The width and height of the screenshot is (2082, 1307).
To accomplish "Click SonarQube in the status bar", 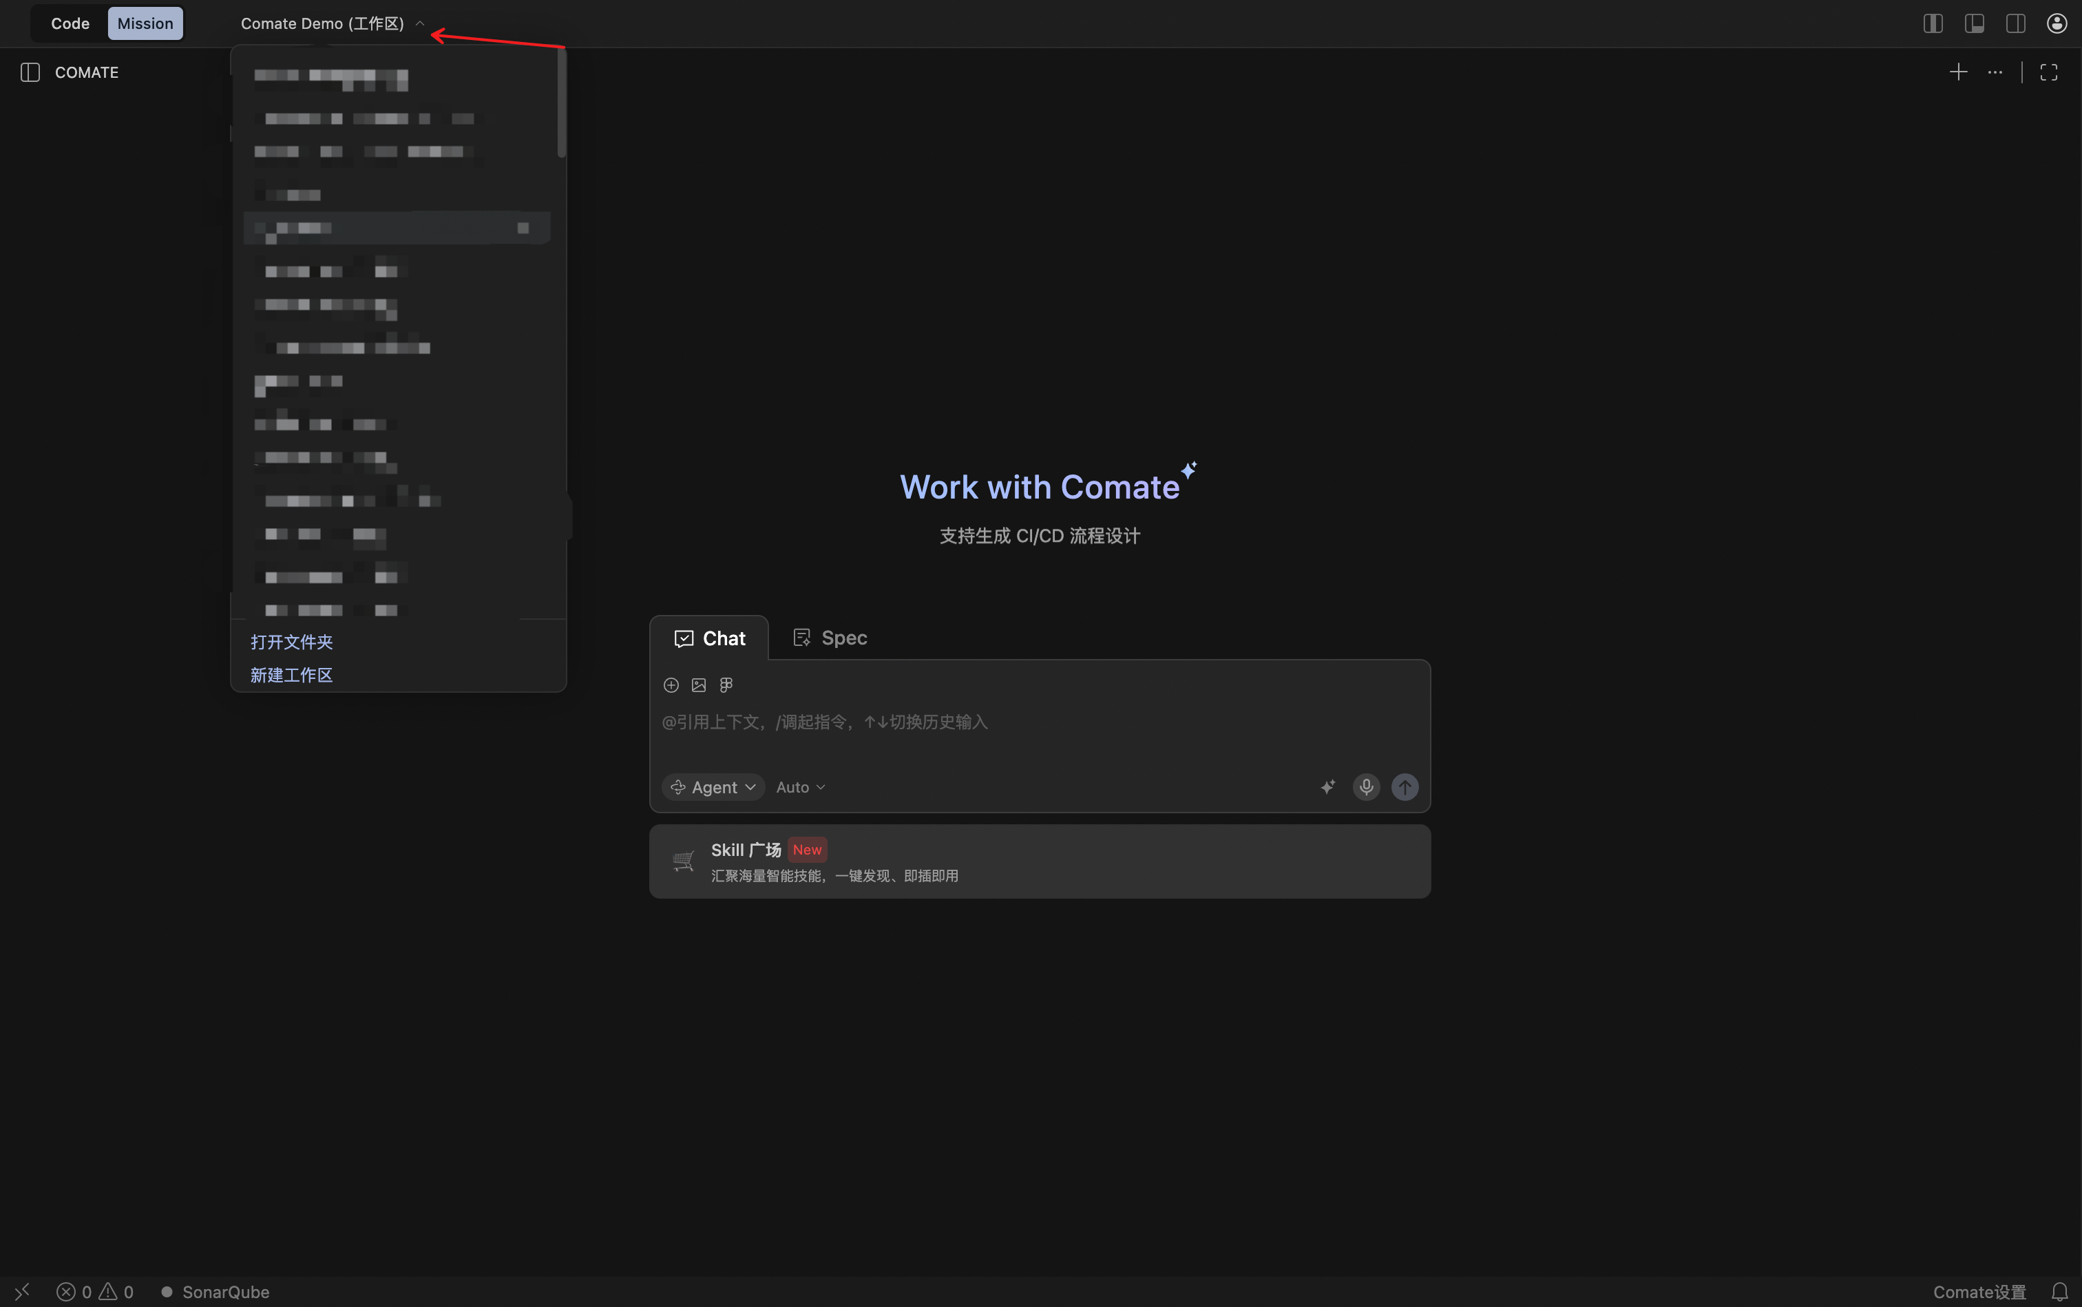I will (x=215, y=1291).
